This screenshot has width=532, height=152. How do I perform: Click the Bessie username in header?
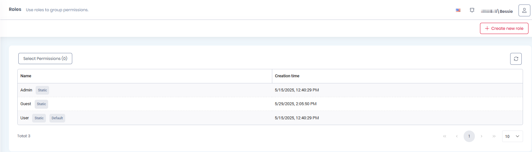coord(506,11)
